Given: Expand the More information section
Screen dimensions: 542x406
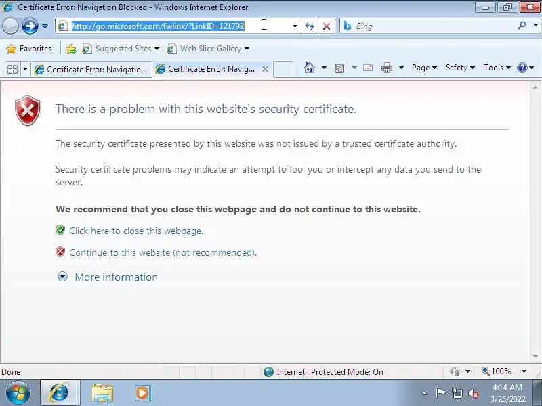Looking at the screenshot, I should tap(107, 277).
